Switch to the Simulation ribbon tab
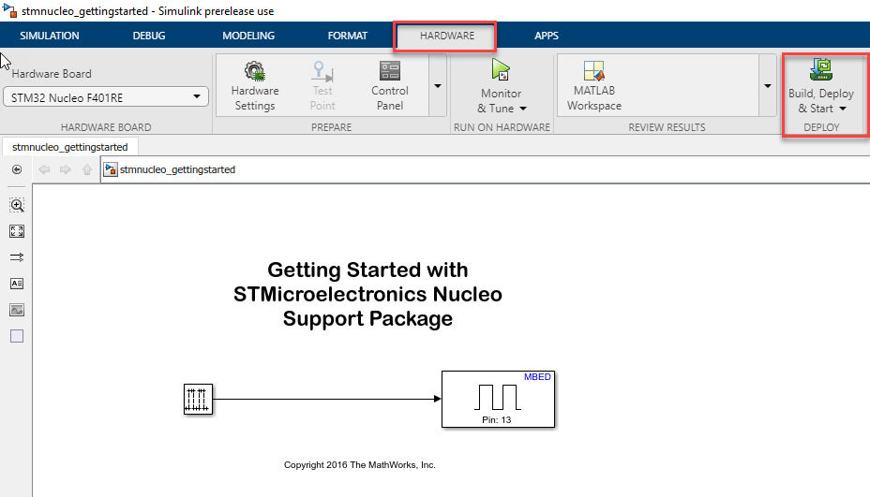Viewport: 870px width, 497px height. 50,36
